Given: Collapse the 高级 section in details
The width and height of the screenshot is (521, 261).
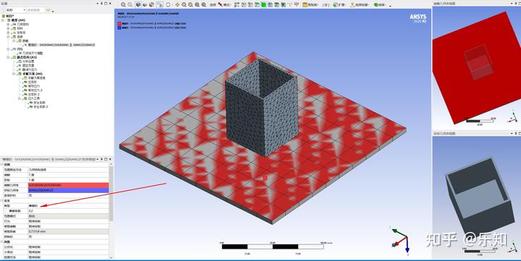Looking at the screenshot, I should click(x=1, y=241).
